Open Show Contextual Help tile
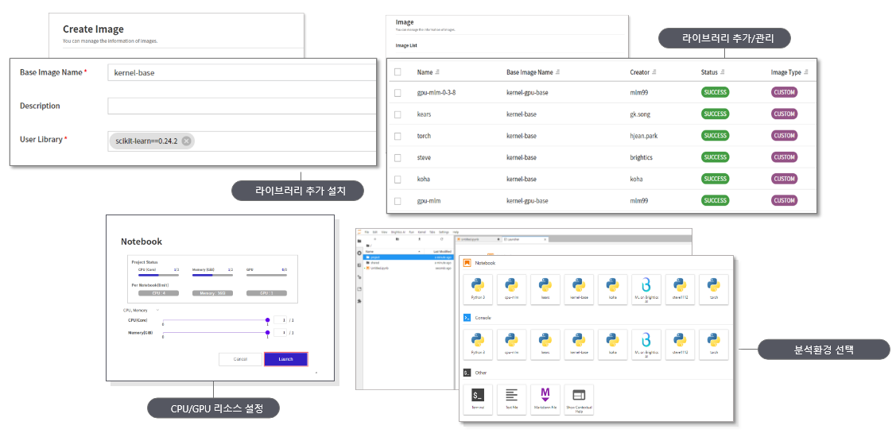The width and height of the screenshot is (892, 433). (x=579, y=397)
